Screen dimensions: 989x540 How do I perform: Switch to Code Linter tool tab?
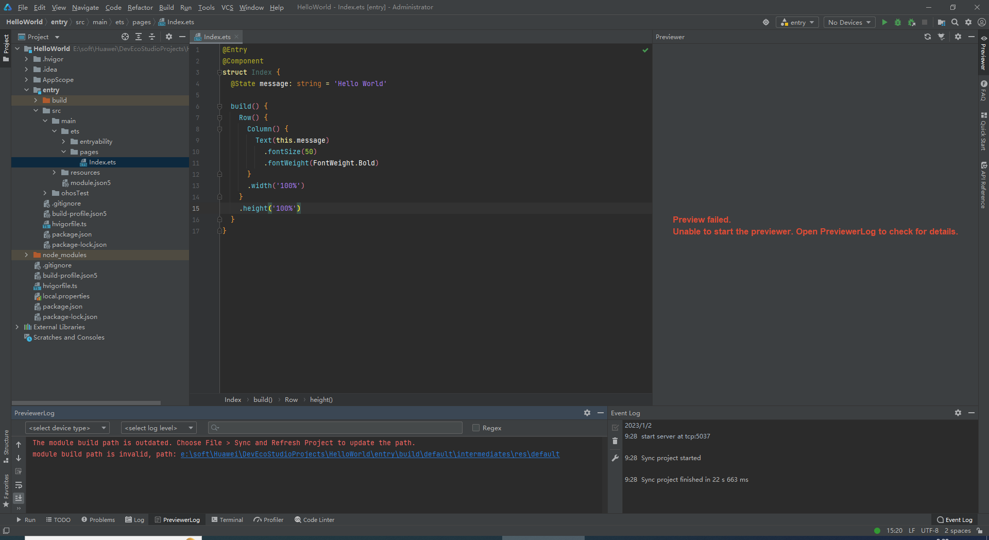(314, 520)
